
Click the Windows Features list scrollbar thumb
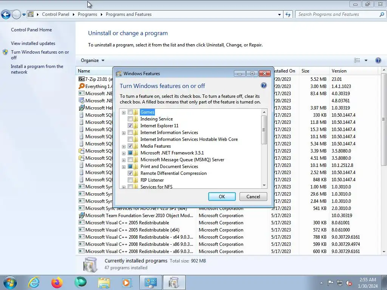[264, 130]
